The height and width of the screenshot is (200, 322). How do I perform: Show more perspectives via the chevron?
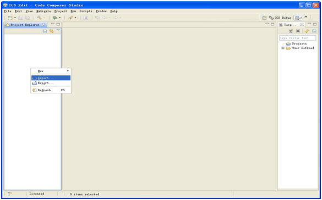(306, 17)
